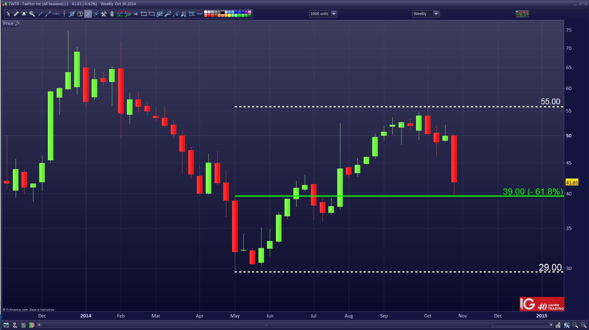Select the magnifying glass zoom tool
The height and width of the screenshot is (330, 589).
32,14
